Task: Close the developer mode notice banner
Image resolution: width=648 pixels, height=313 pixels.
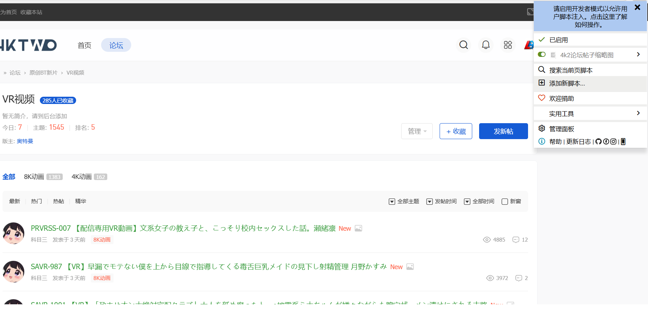Action: point(637,7)
